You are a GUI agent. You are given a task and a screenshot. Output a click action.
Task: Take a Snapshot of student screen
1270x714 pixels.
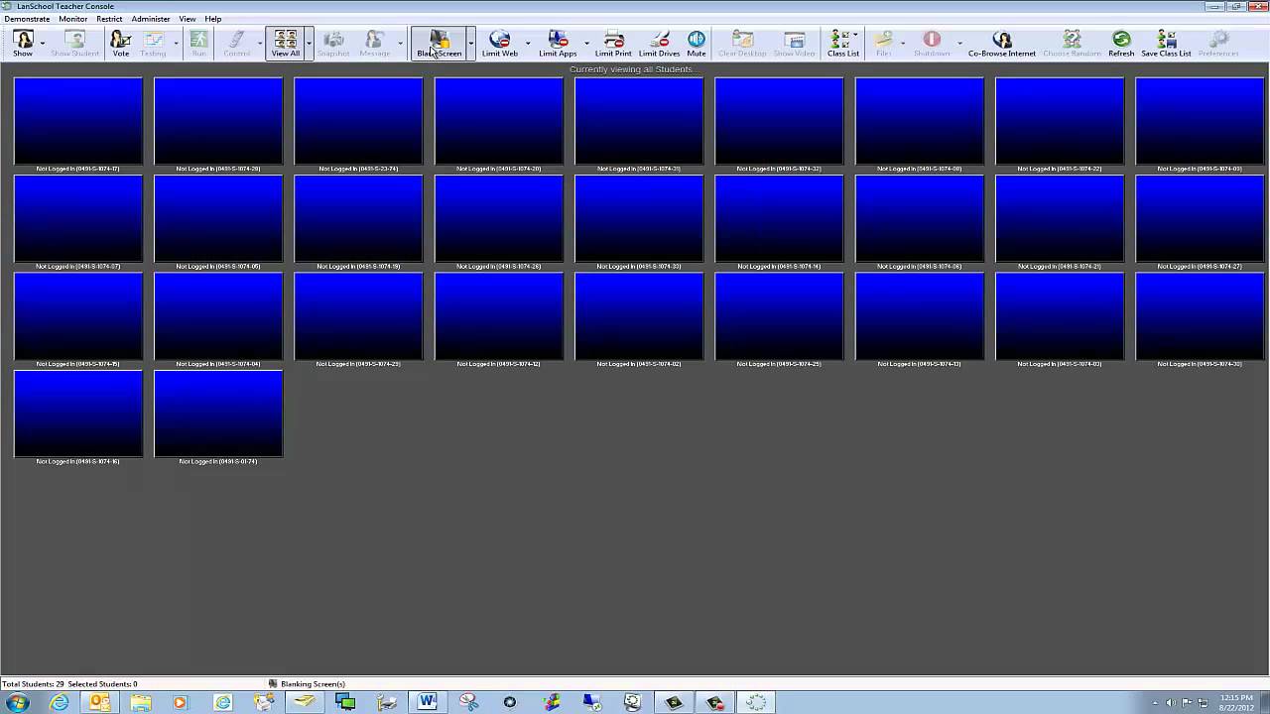pos(333,43)
